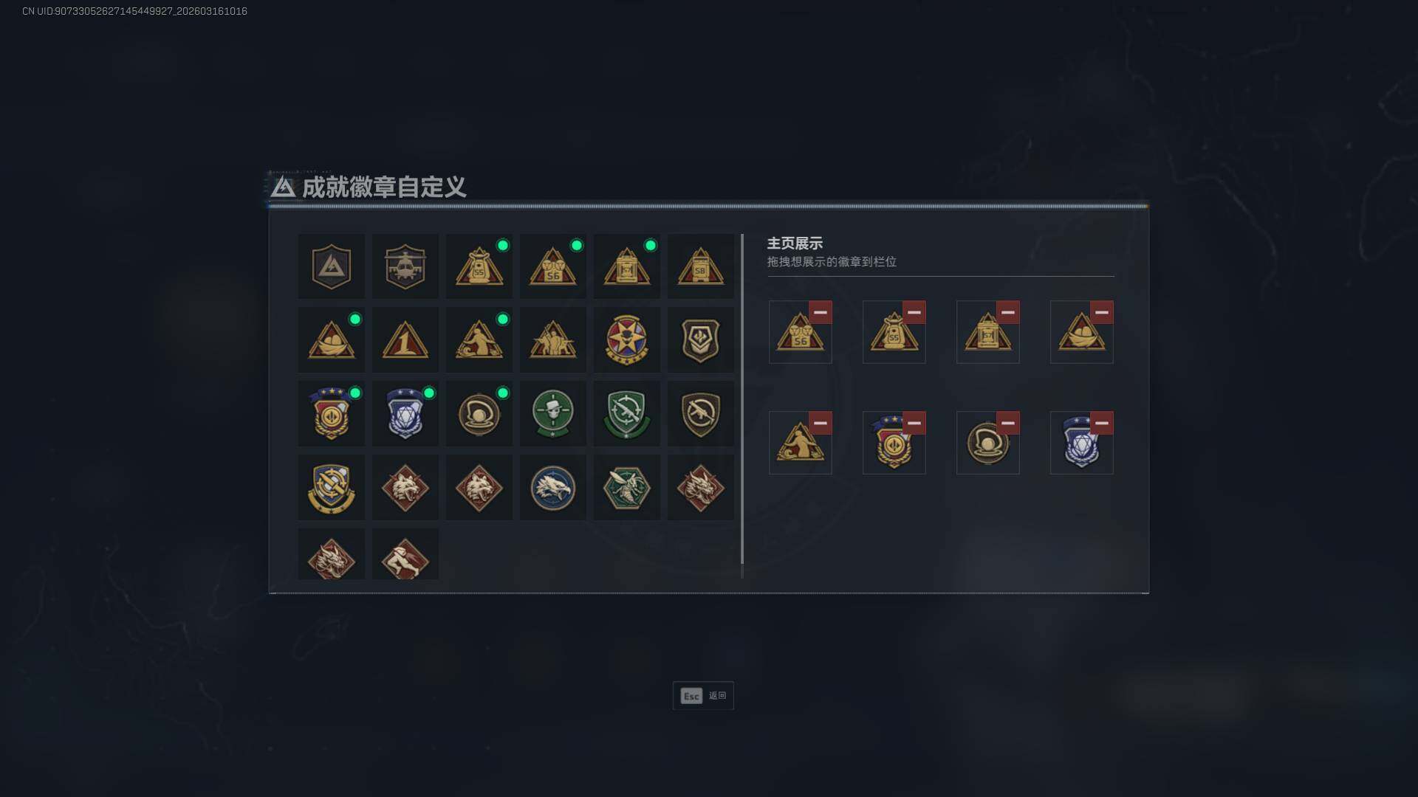Pick the number 1 triangle badge

405,340
